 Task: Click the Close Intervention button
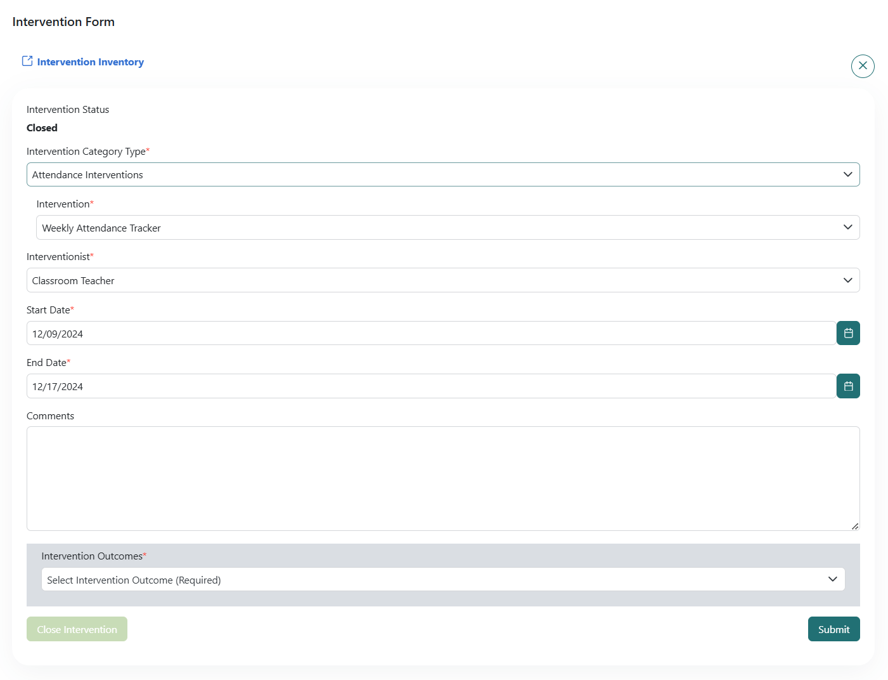point(77,629)
